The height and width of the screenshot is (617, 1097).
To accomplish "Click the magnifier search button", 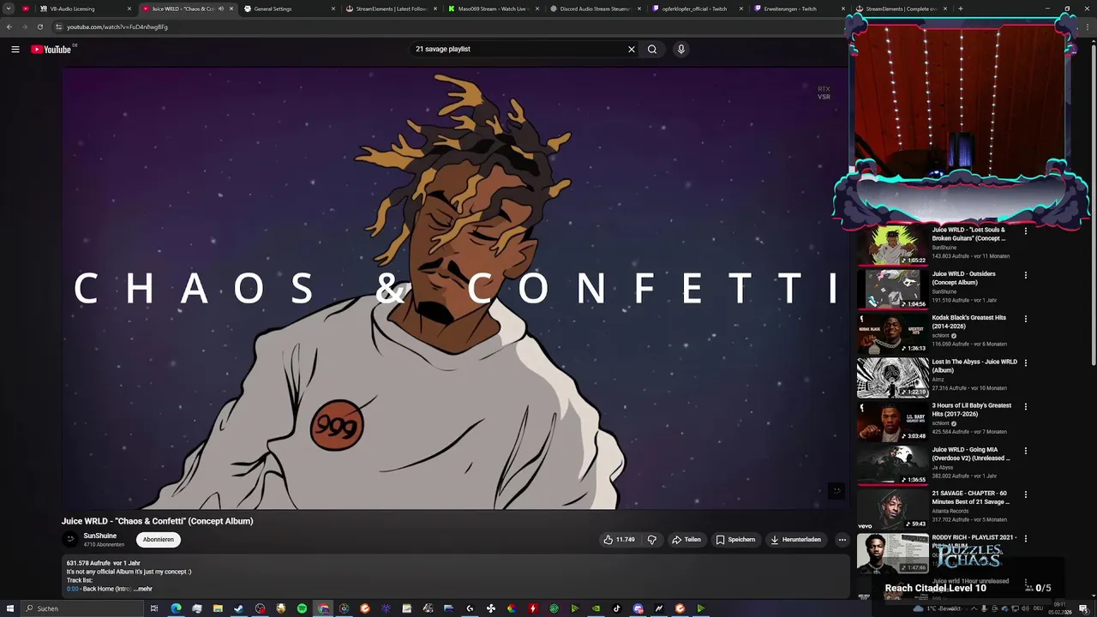I will (652, 49).
